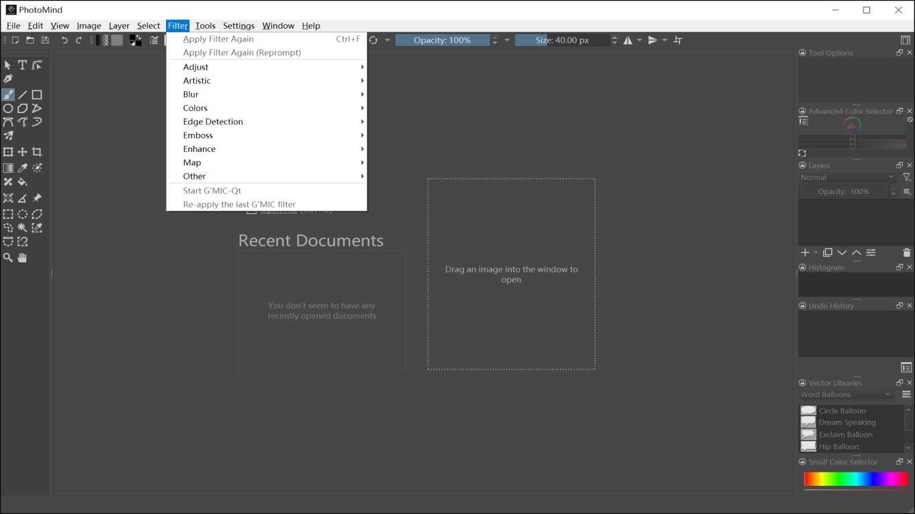This screenshot has height=514, width=915.
Task: Open the Tools menu
Action: 205,25
